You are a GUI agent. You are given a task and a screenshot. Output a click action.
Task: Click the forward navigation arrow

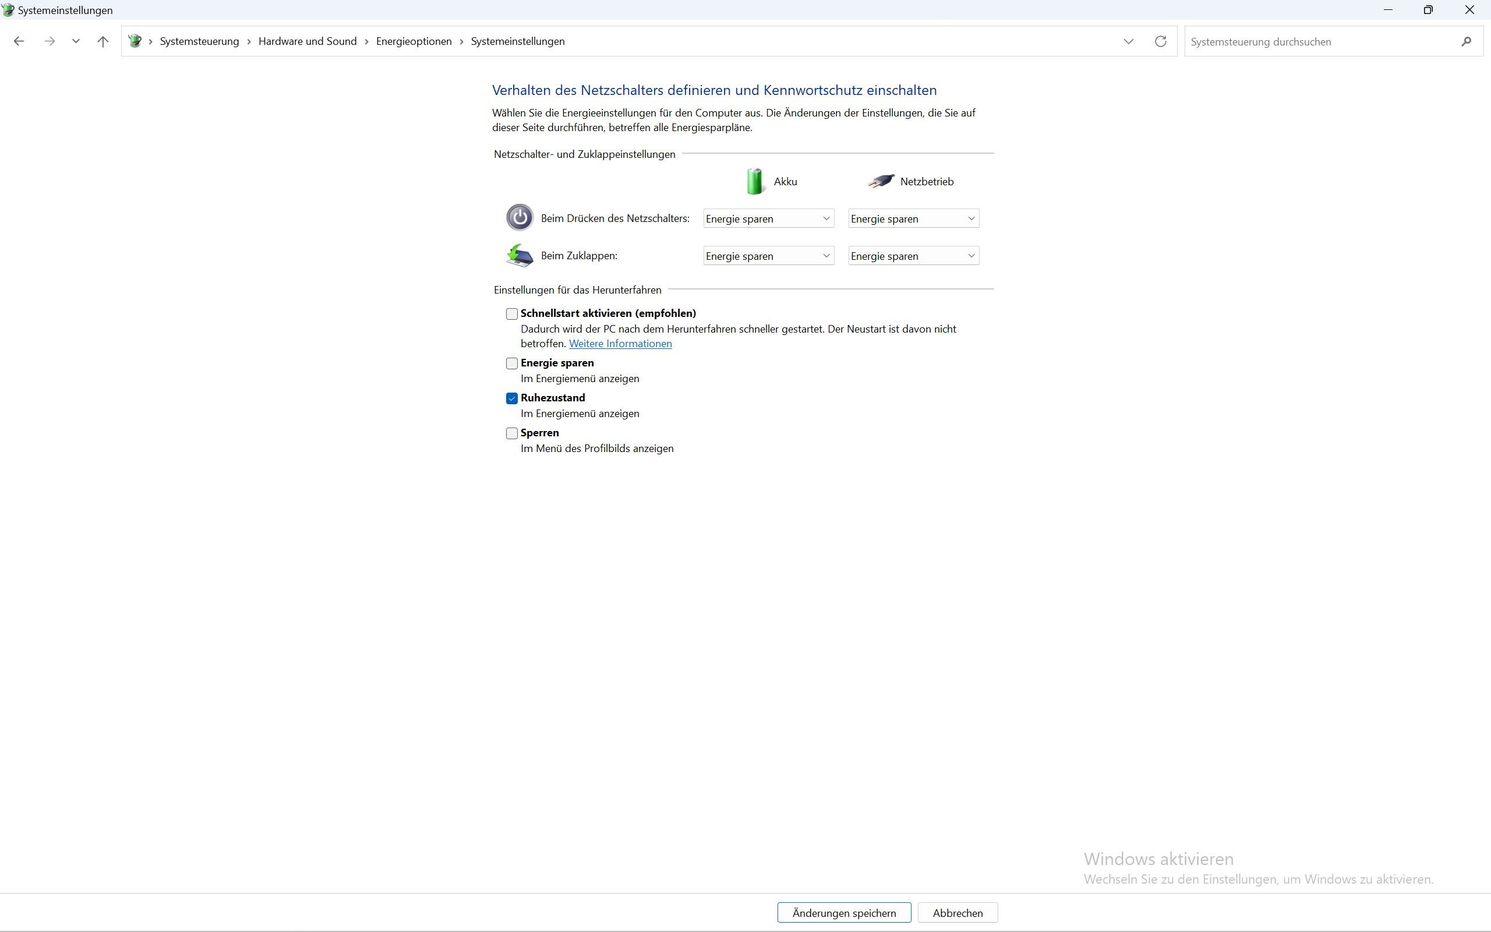tap(50, 41)
